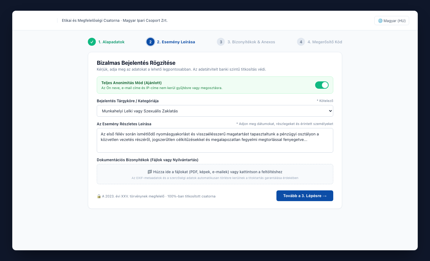
Task: Click the '* Kötelező' required note
Action: [325, 101]
